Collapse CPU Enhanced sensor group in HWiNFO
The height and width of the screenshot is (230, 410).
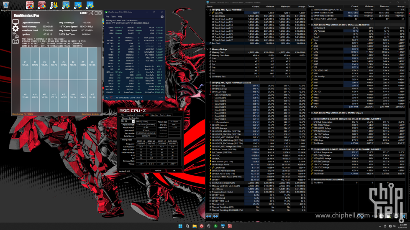click(208, 83)
